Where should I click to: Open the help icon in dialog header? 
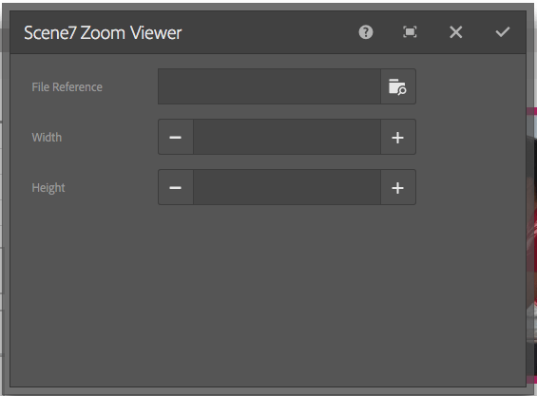click(x=365, y=32)
